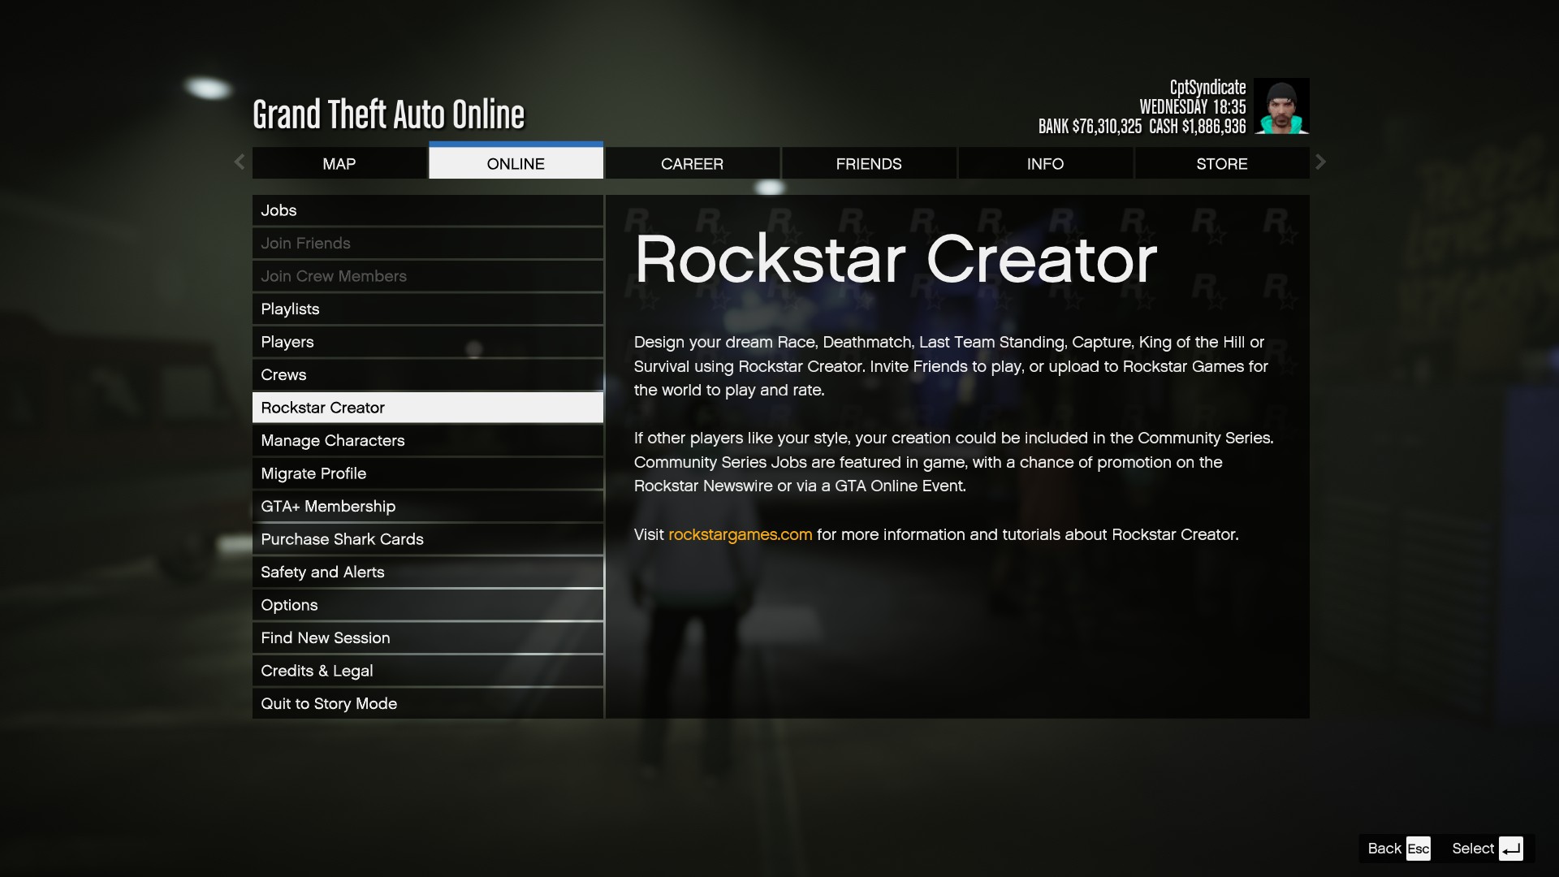Switch to the FRIENDS tab
This screenshot has height=877, width=1559.
click(869, 163)
